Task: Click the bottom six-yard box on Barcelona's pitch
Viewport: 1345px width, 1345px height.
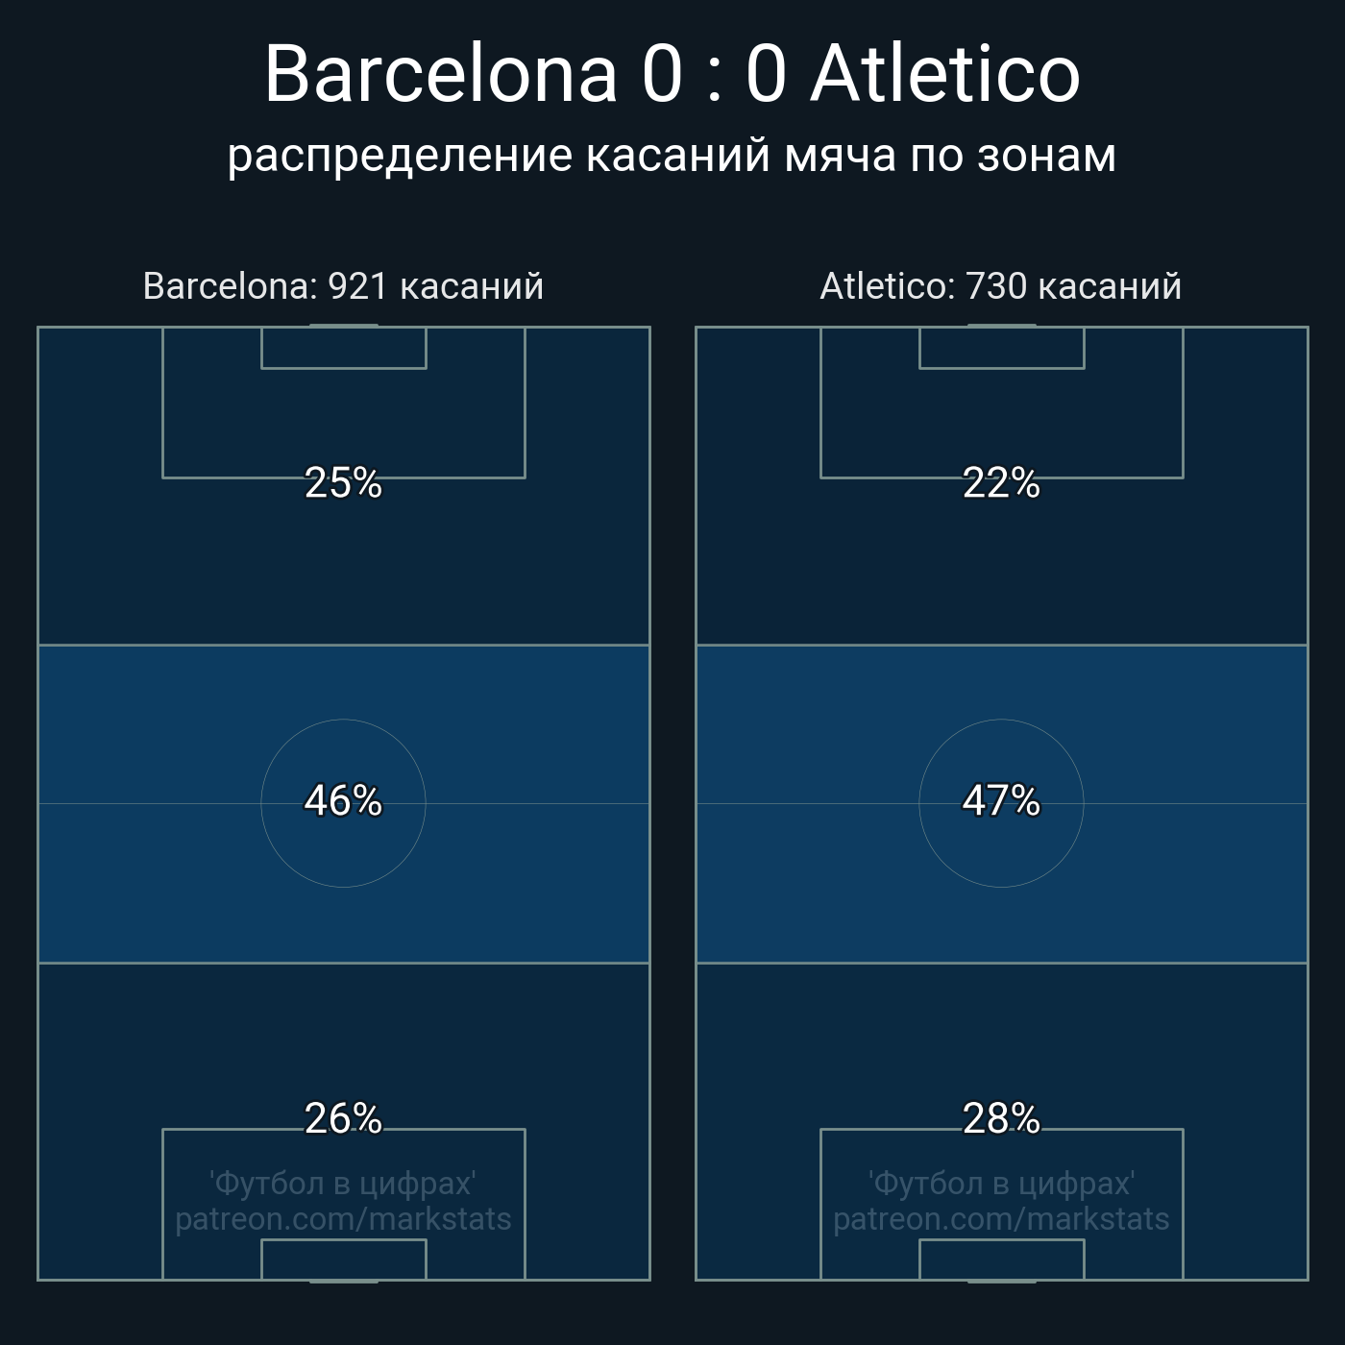Action: click(344, 1259)
